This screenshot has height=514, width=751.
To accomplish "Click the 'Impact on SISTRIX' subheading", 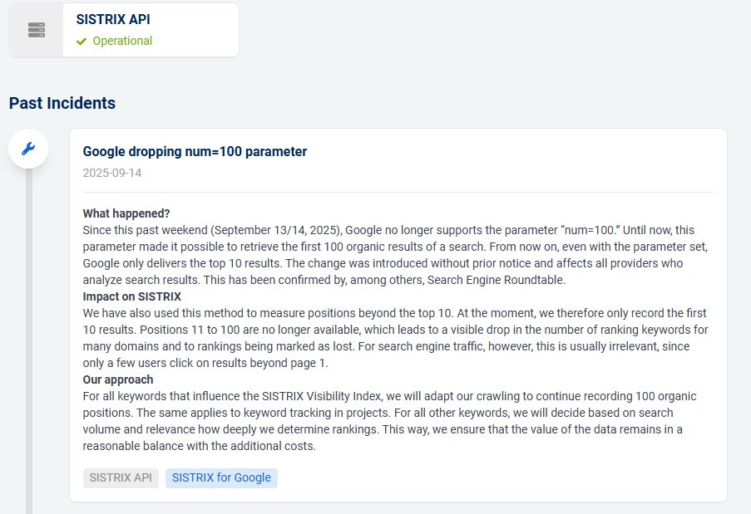I will (x=131, y=296).
